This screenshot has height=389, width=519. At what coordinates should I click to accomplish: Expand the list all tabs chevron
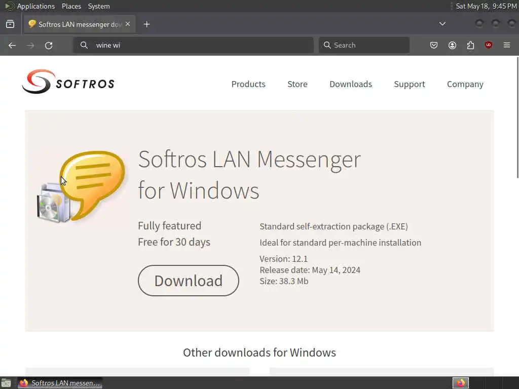coord(442,24)
